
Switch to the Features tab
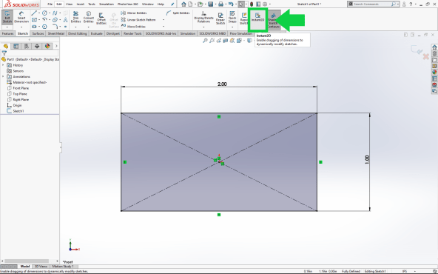8,33
